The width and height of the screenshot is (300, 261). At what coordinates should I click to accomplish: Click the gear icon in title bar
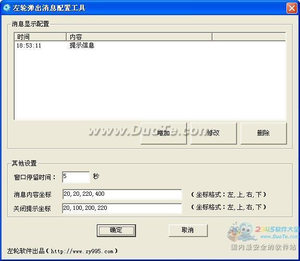point(7,8)
